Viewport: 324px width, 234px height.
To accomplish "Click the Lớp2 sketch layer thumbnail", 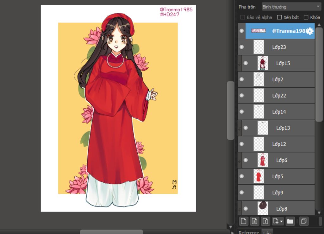I will tap(259, 79).
